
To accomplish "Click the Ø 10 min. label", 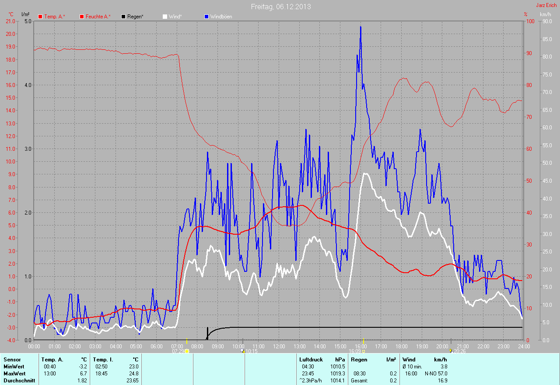I will pos(413,367).
